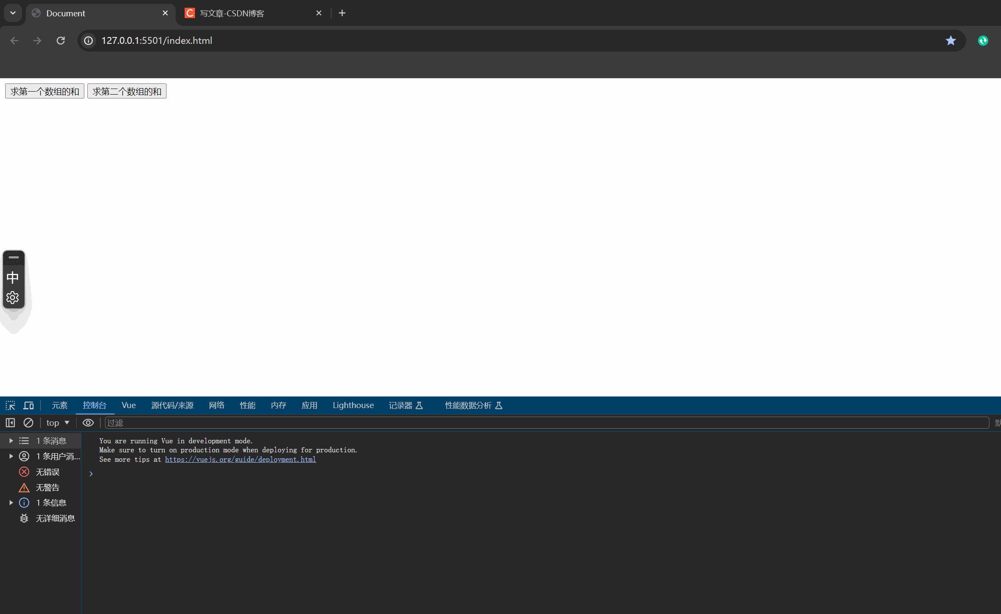Open the vuejs.org deployment guide link
Screen dimensions: 1001x614
click(x=240, y=459)
